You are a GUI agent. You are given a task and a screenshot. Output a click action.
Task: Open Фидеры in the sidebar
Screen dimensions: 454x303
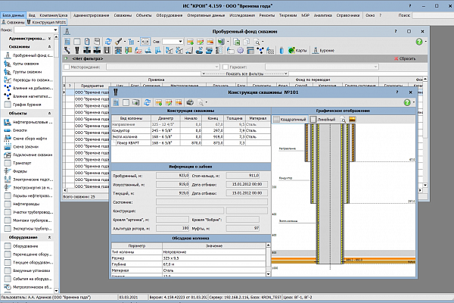(x=16, y=171)
